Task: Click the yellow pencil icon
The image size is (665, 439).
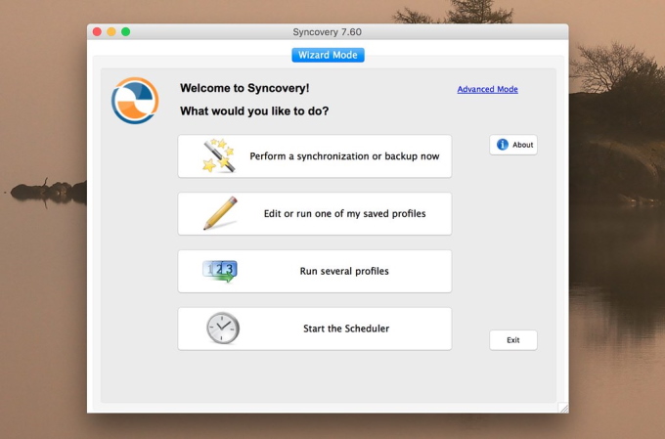Action: [x=221, y=213]
